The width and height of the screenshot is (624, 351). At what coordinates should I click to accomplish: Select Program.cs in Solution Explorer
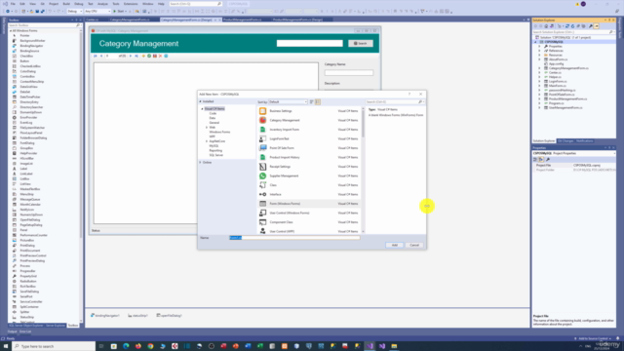557,103
